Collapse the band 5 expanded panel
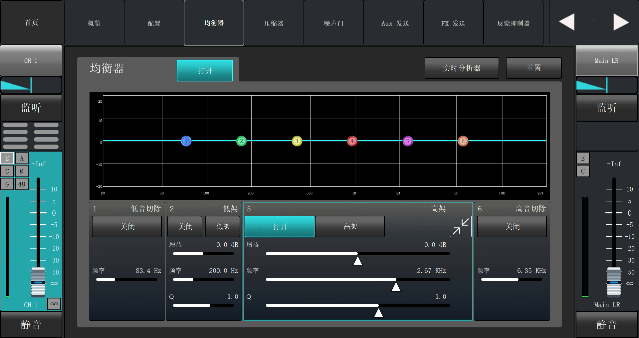639x338 pixels. tap(461, 226)
